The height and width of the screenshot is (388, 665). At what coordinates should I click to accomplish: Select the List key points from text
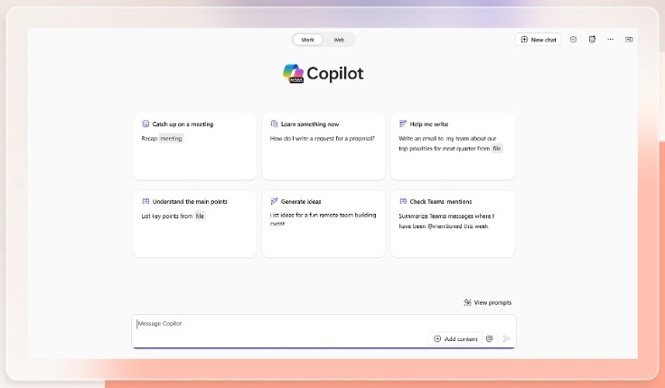(x=166, y=216)
